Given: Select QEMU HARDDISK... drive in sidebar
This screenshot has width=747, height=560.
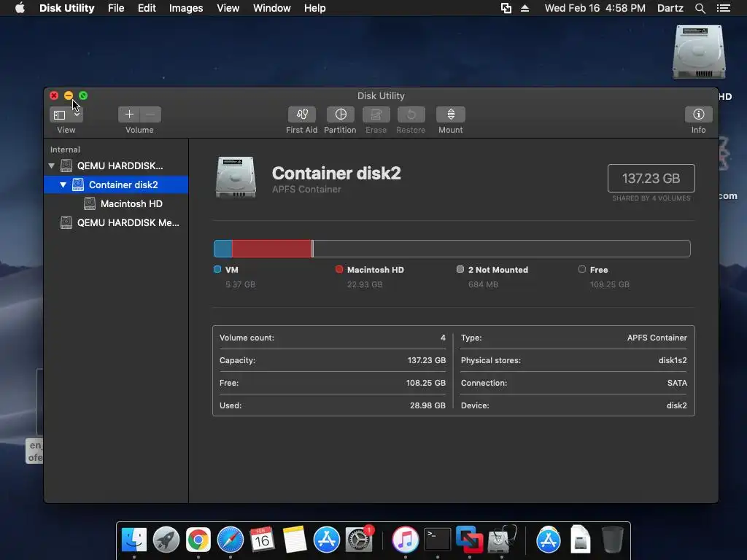Looking at the screenshot, I should pos(116,166).
